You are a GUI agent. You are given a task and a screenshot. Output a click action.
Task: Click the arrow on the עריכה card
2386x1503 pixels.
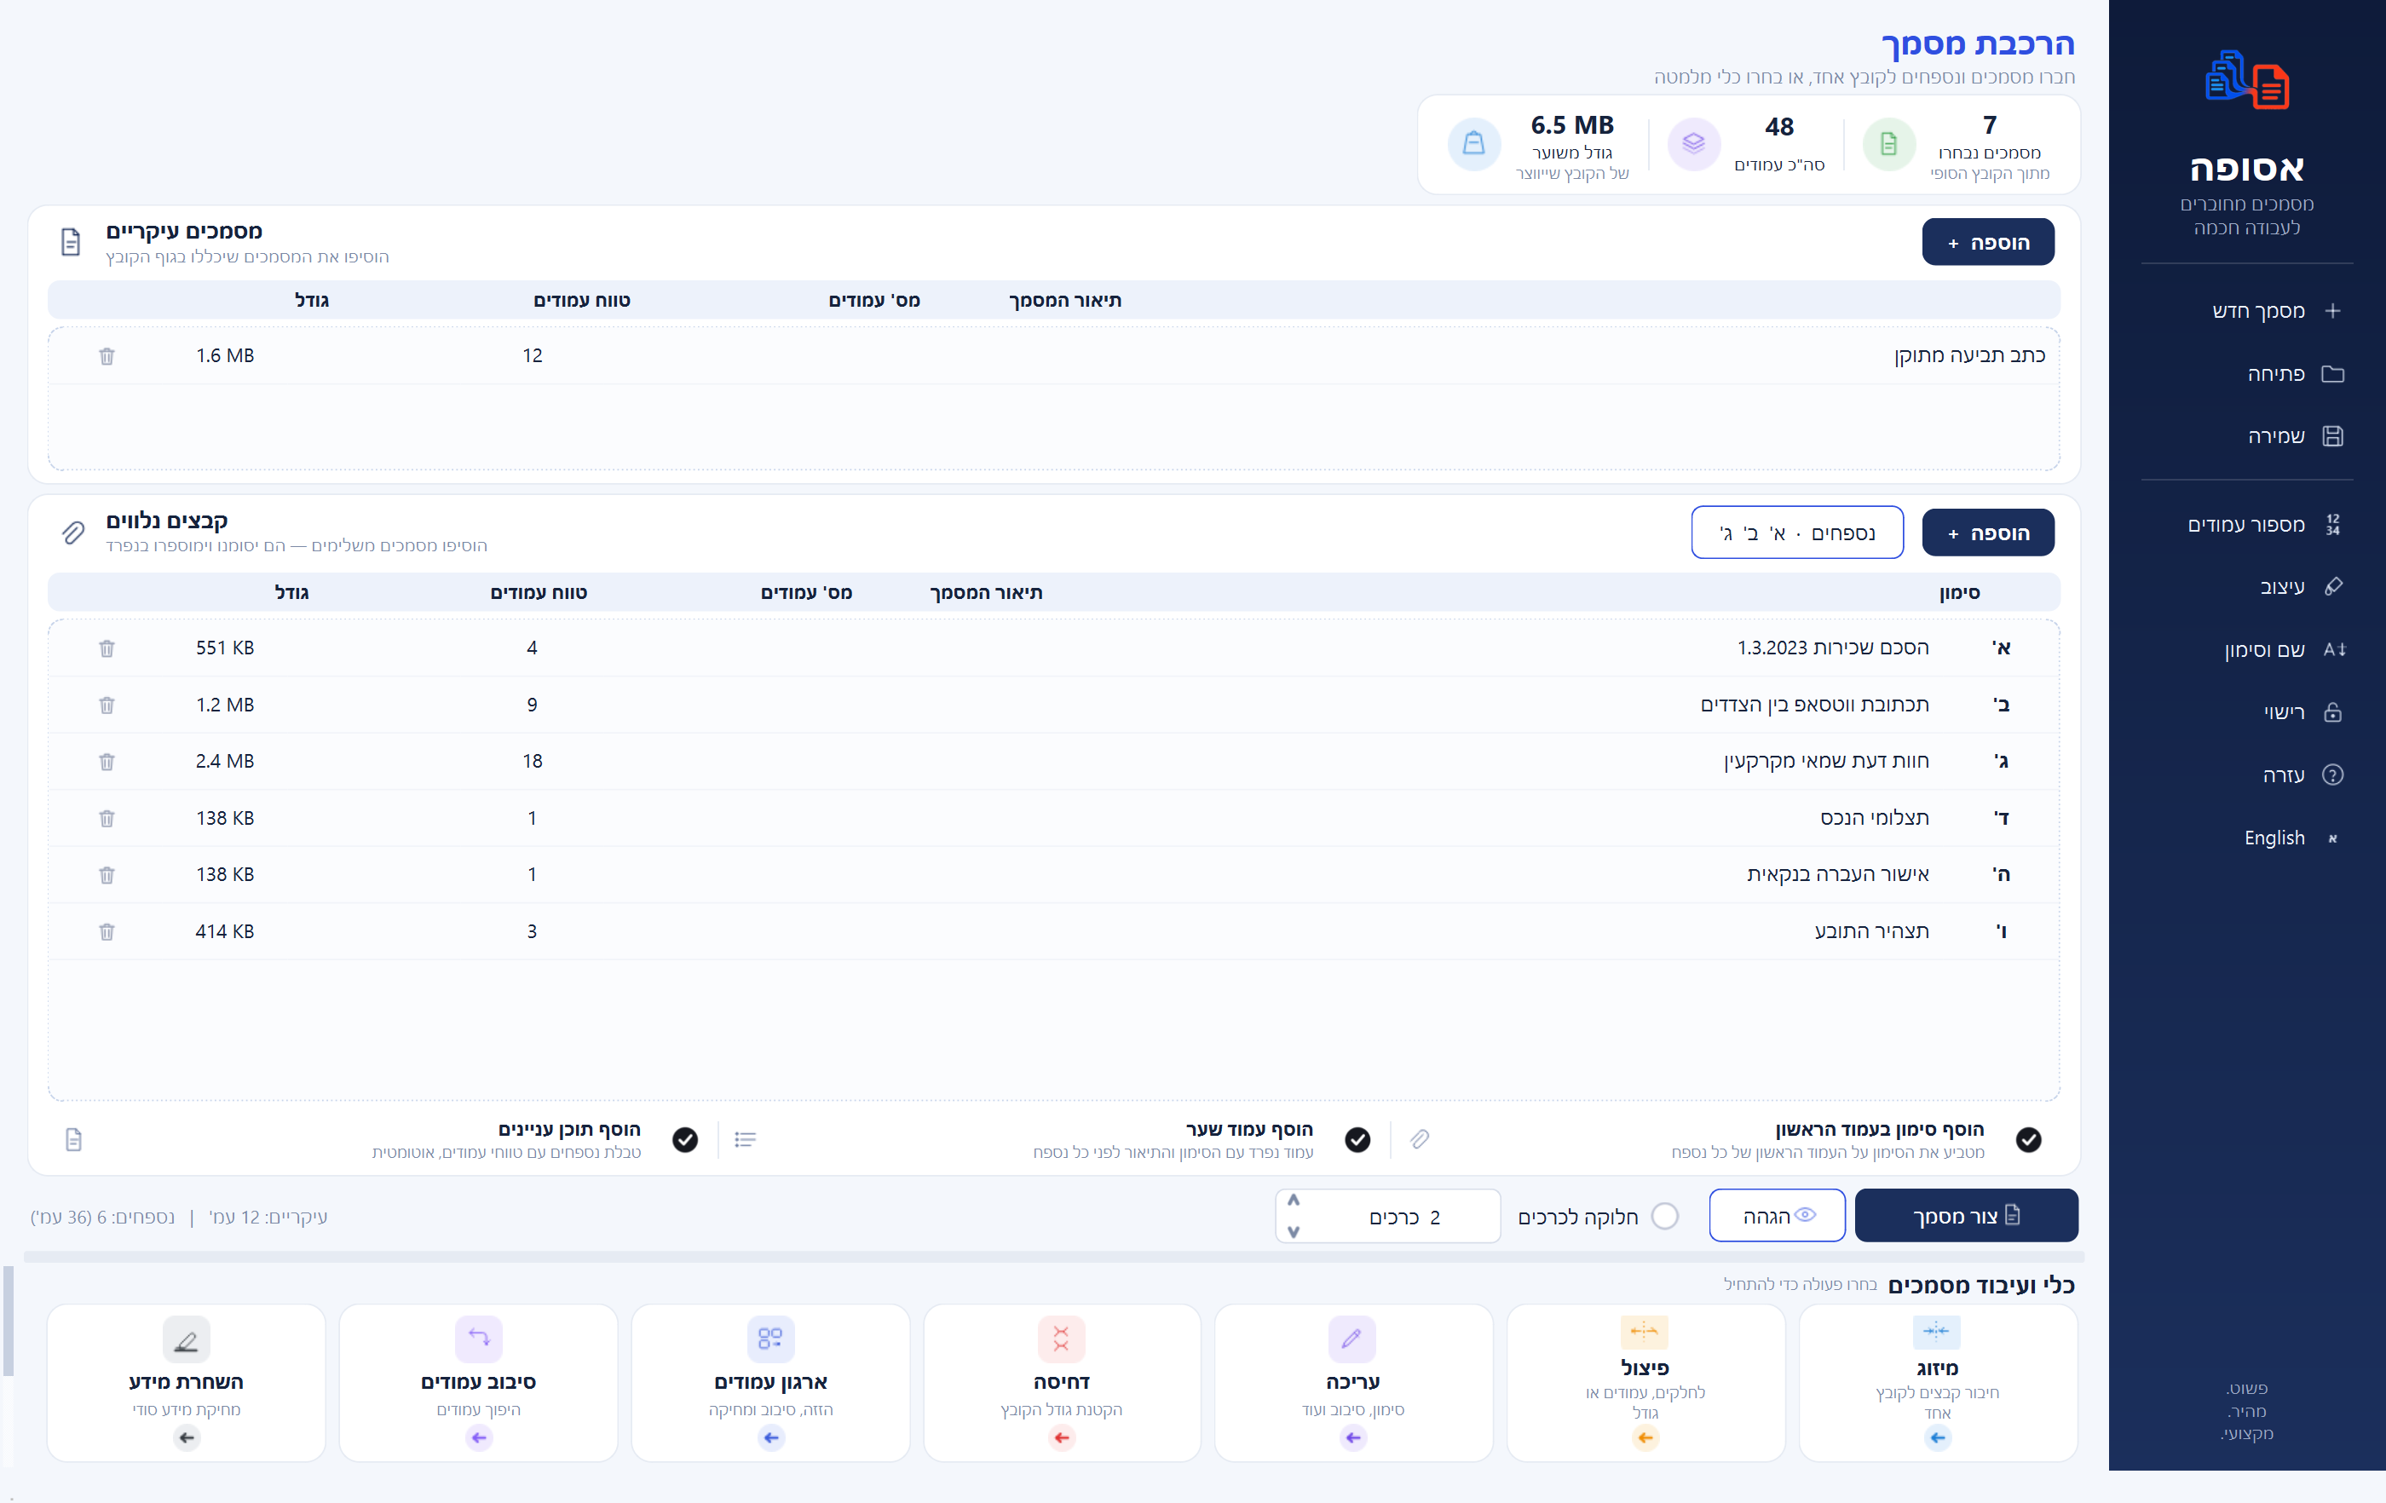pos(1352,1437)
